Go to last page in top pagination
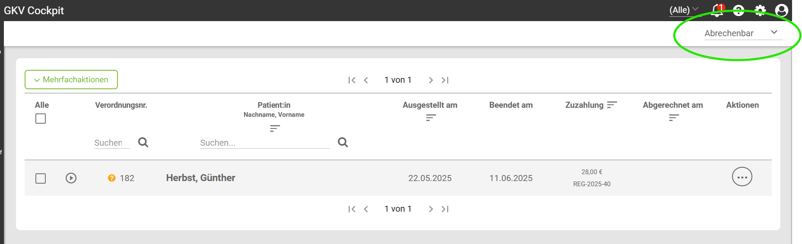Image resolution: width=802 pixels, height=244 pixels. (x=445, y=80)
